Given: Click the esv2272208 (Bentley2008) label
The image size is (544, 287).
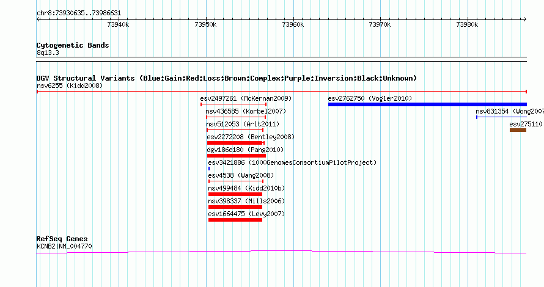Looking at the screenshot, I should pyautogui.click(x=251, y=137).
